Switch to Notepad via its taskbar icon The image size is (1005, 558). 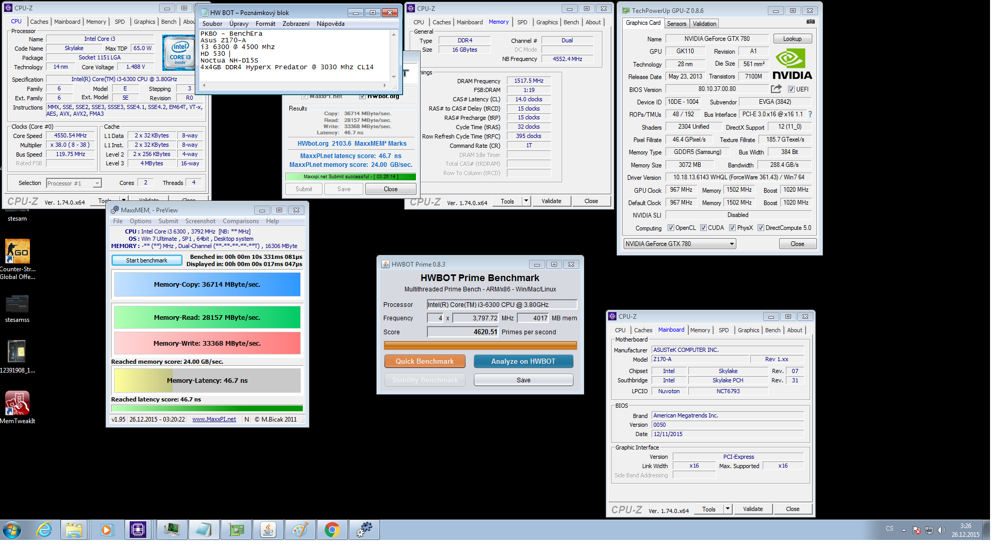click(x=204, y=530)
